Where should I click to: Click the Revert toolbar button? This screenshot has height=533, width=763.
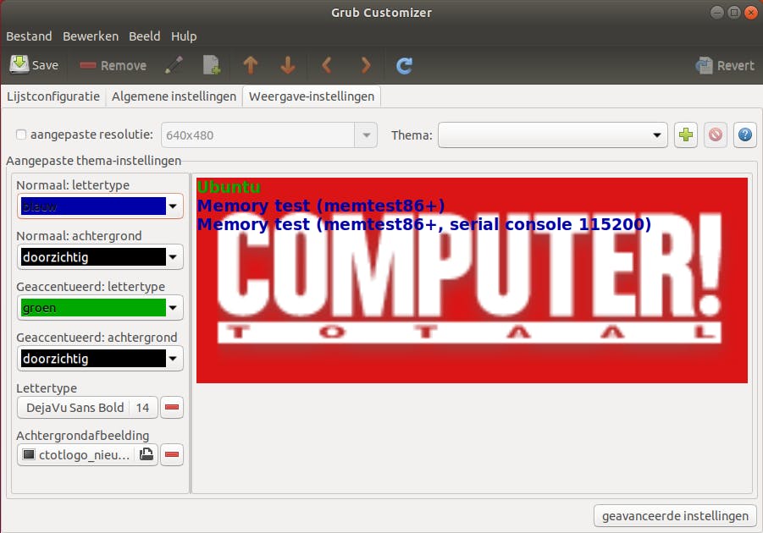tap(725, 65)
